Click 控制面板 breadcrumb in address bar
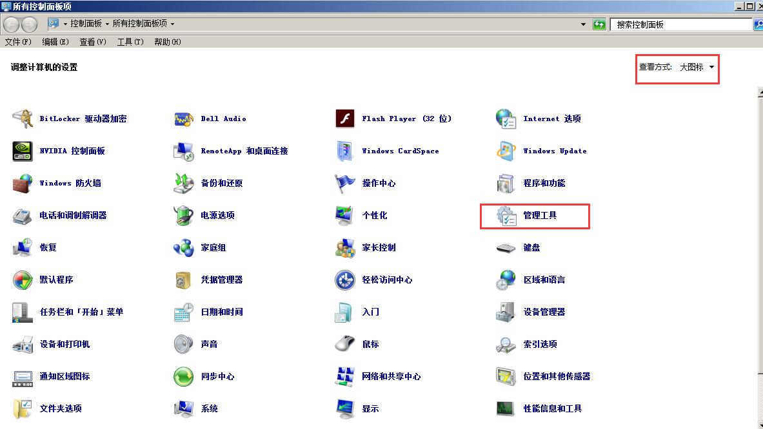This screenshot has width=763, height=429. coord(86,24)
